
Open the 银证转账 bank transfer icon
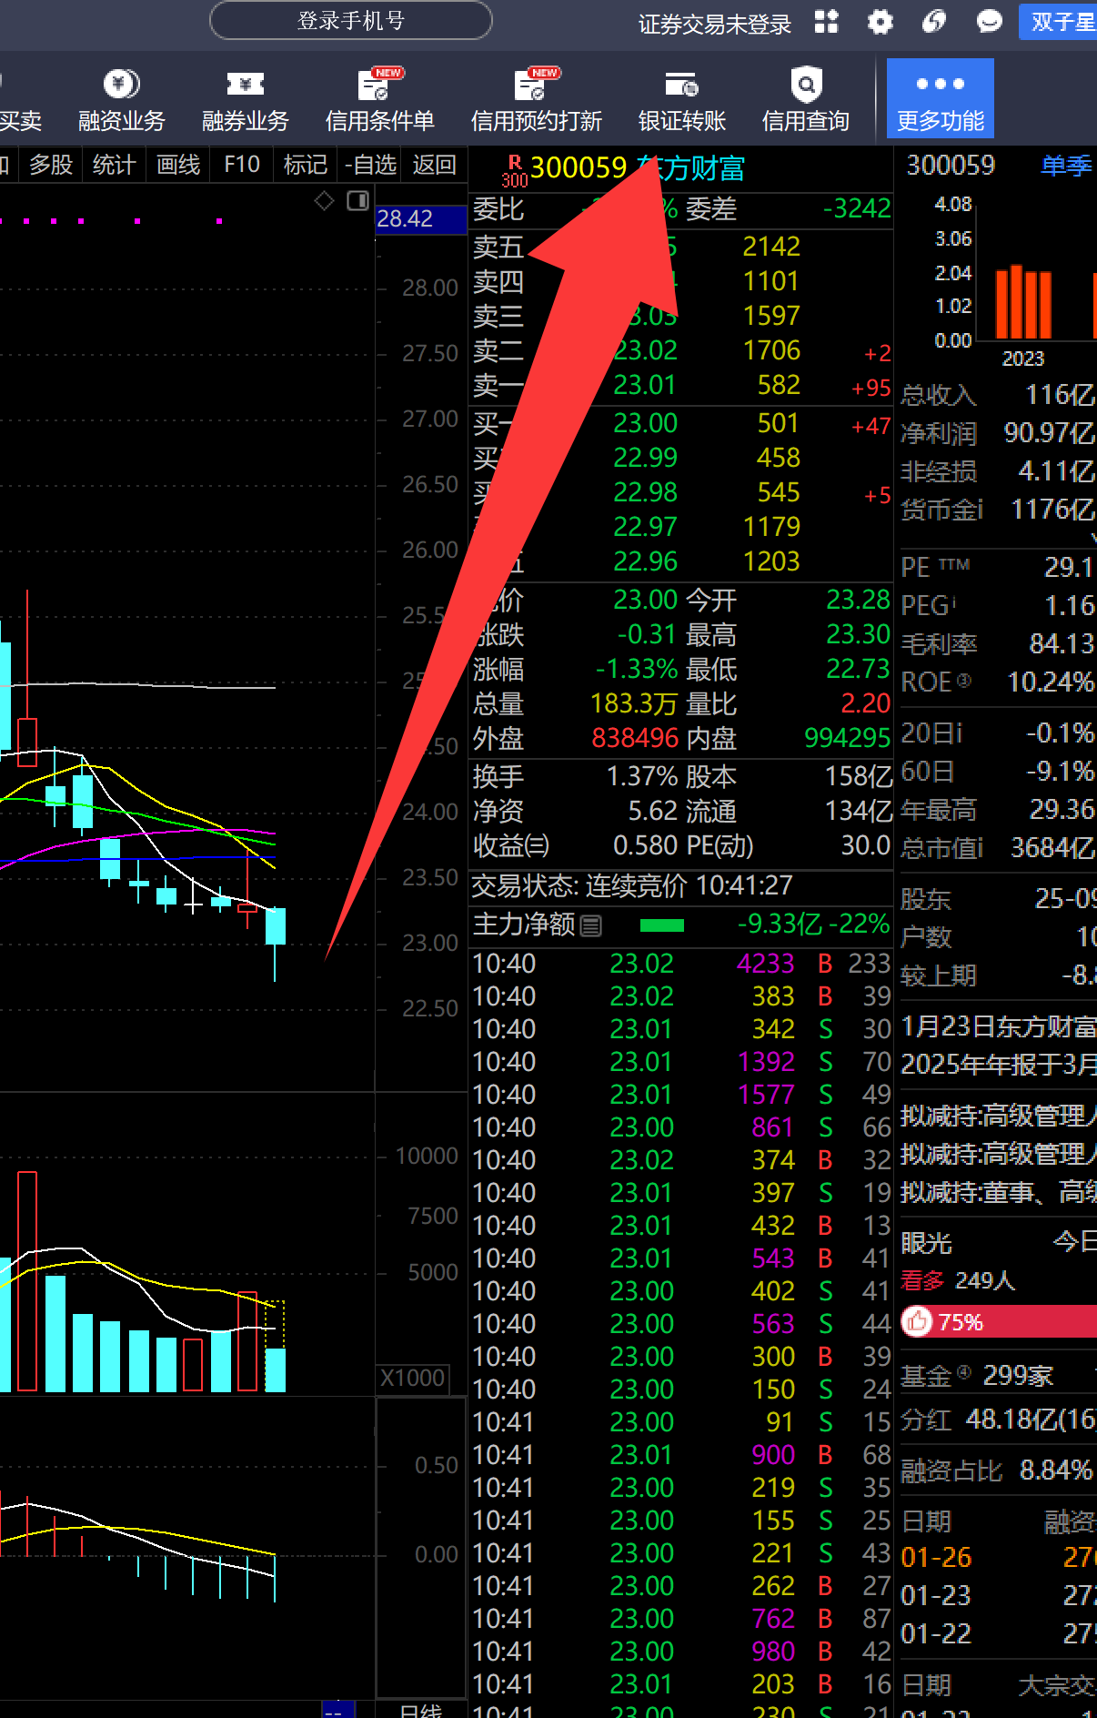(x=681, y=100)
